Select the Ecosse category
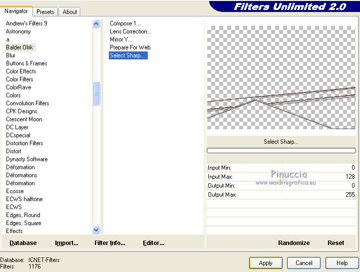The width and height of the screenshot is (360, 272). (x=15, y=191)
